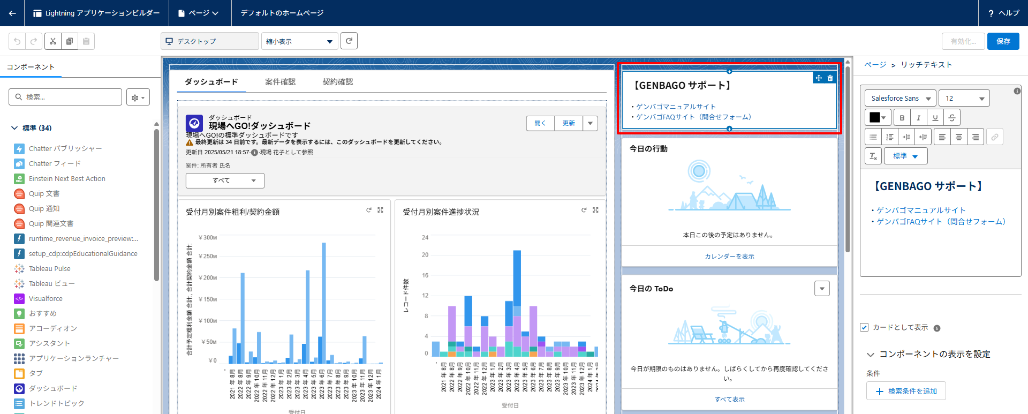Cut the selected component
Screen dimensions: 1028x414
pos(52,41)
